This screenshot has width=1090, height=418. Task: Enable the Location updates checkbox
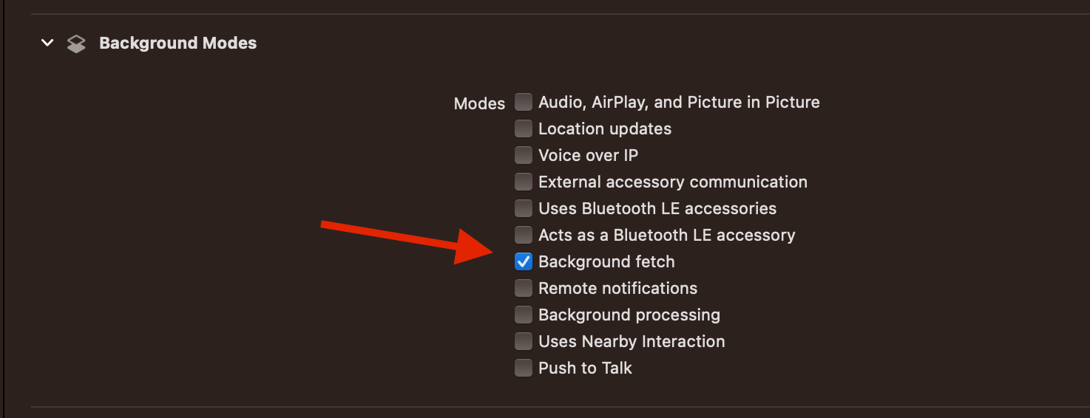point(524,129)
